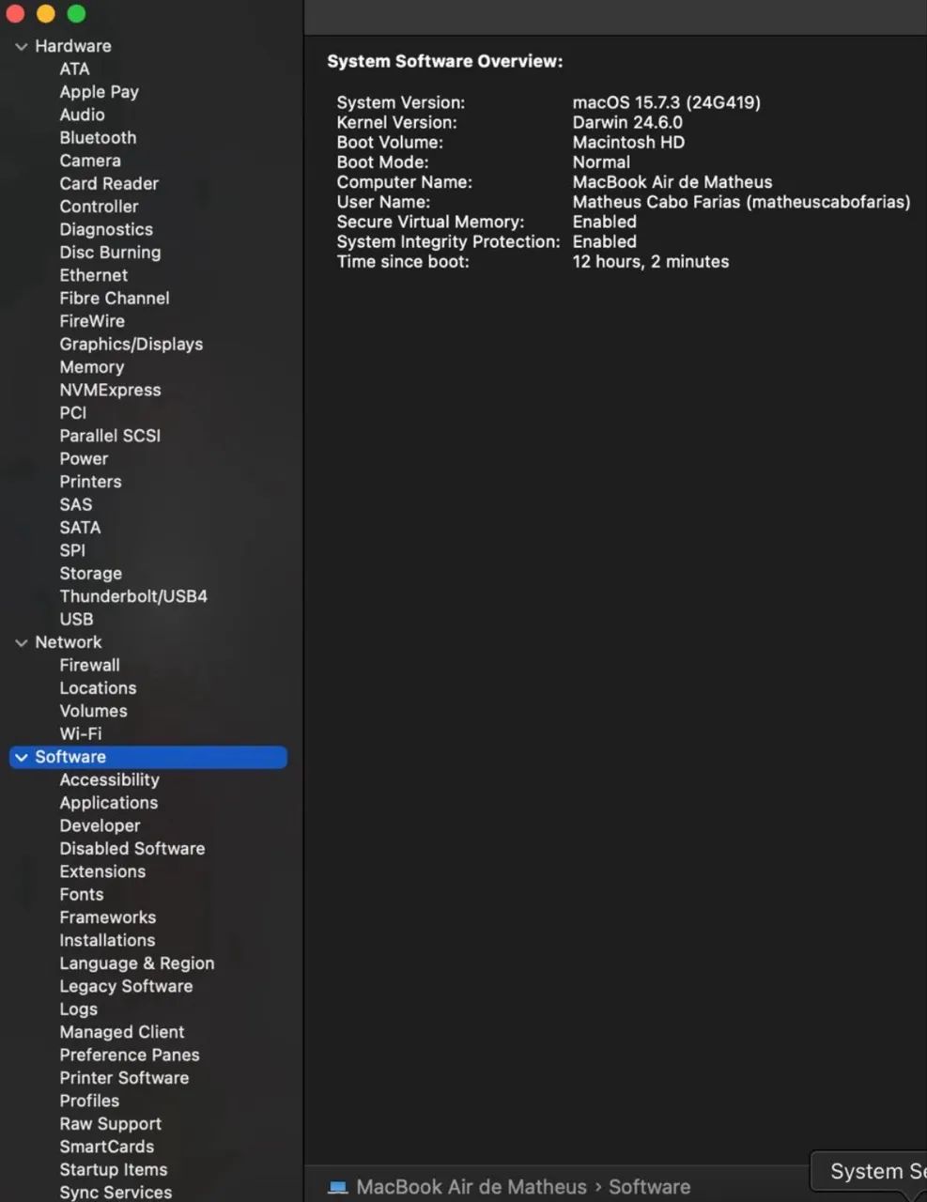Select Memory in the sidebar

click(x=92, y=367)
